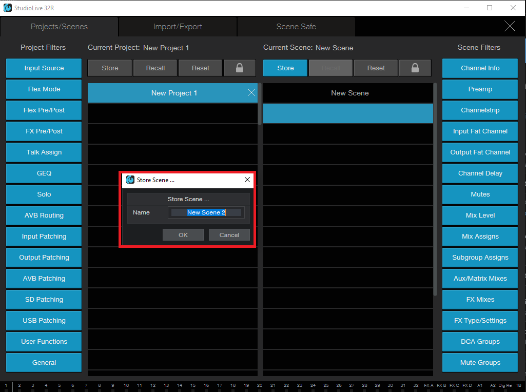Viewport: 526px width, 392px height.
Task: Toggle the Subgroup Assigns filter
Action: coord(480,258)
